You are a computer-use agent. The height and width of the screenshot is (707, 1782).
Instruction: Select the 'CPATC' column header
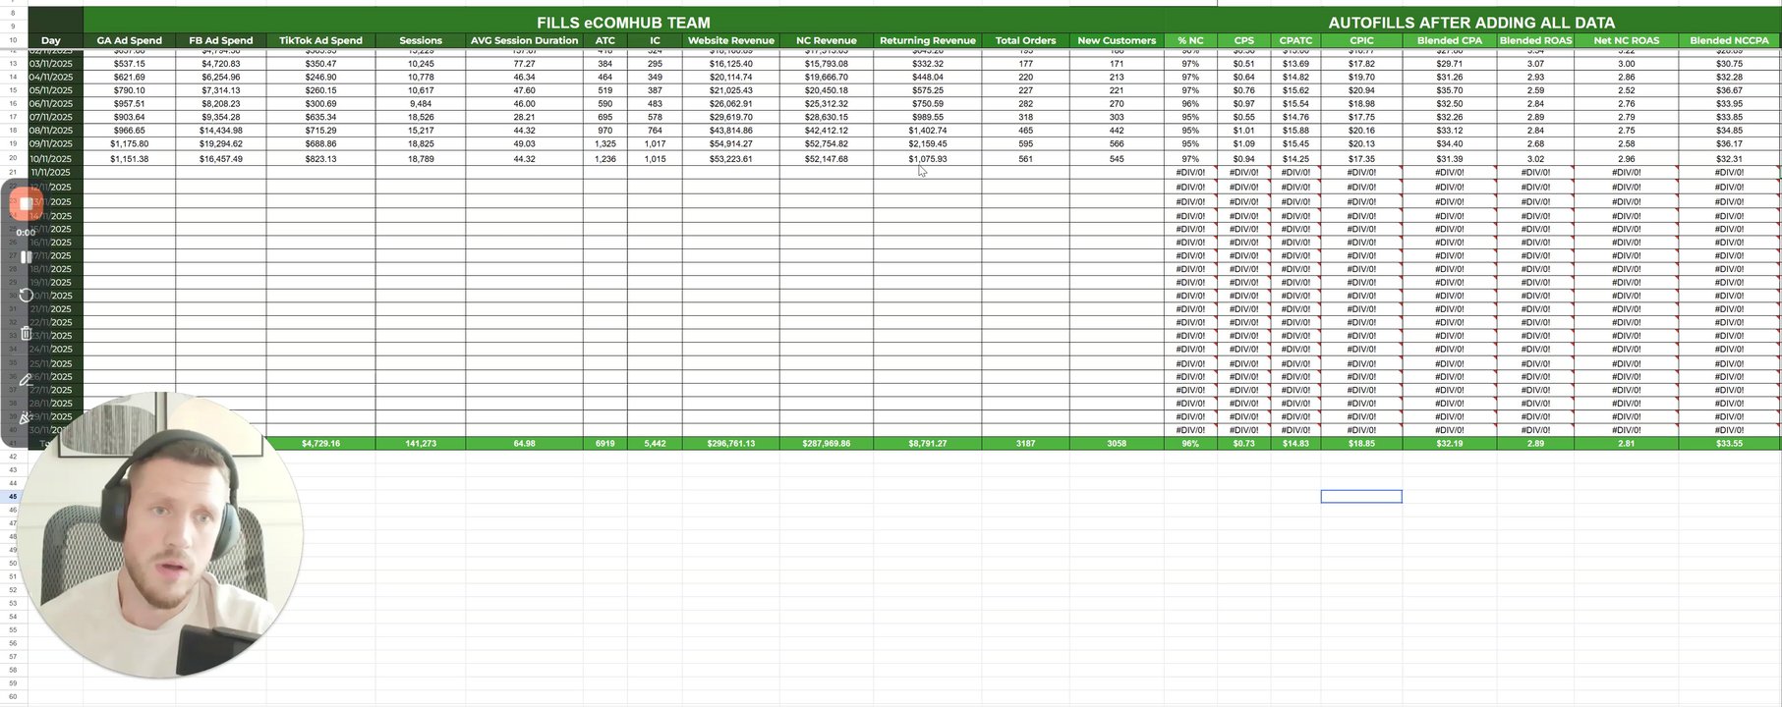[x=1295, y=40]
